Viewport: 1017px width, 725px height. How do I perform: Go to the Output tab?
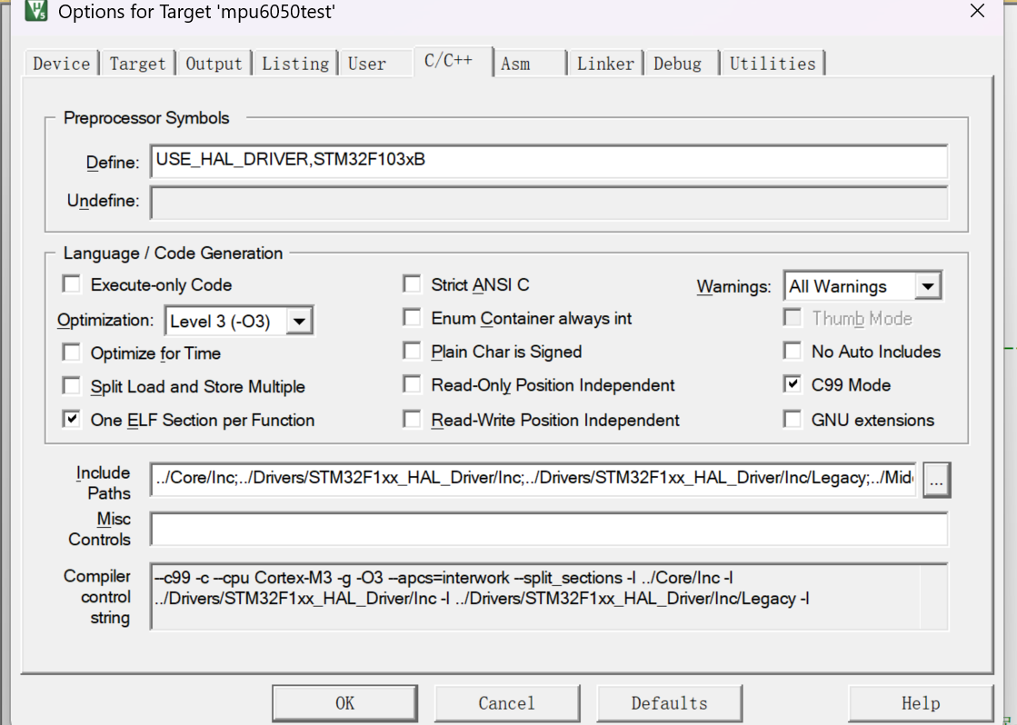click(x=214, y=64)
